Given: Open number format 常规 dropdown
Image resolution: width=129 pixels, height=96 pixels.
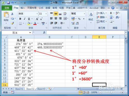Looking at the screenshot, I should tap(84, 14).
